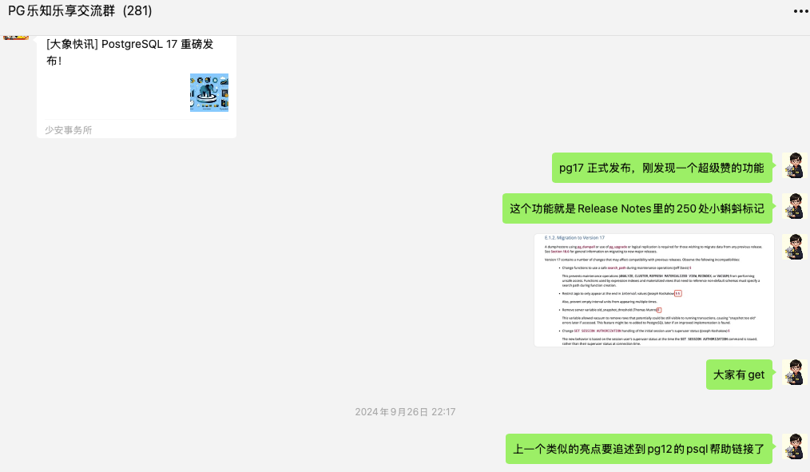Screen dimensions: 810x472
Task: Click the partly visible sender avatar above article card
Action: (x=16, y=38)
